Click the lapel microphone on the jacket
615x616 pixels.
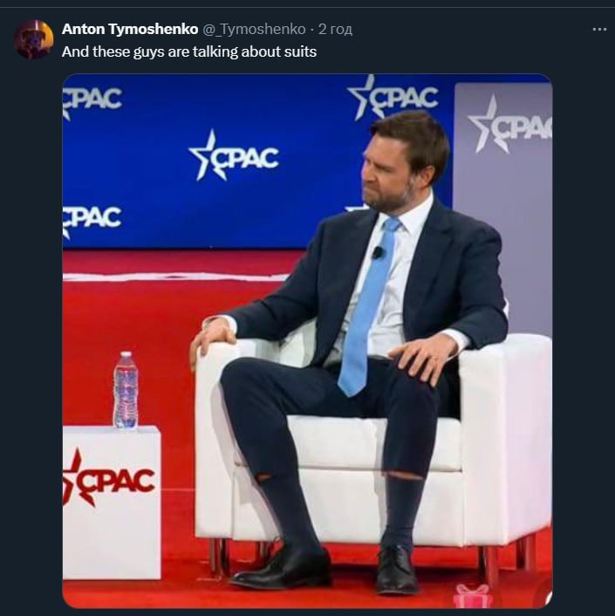(378, 252)
